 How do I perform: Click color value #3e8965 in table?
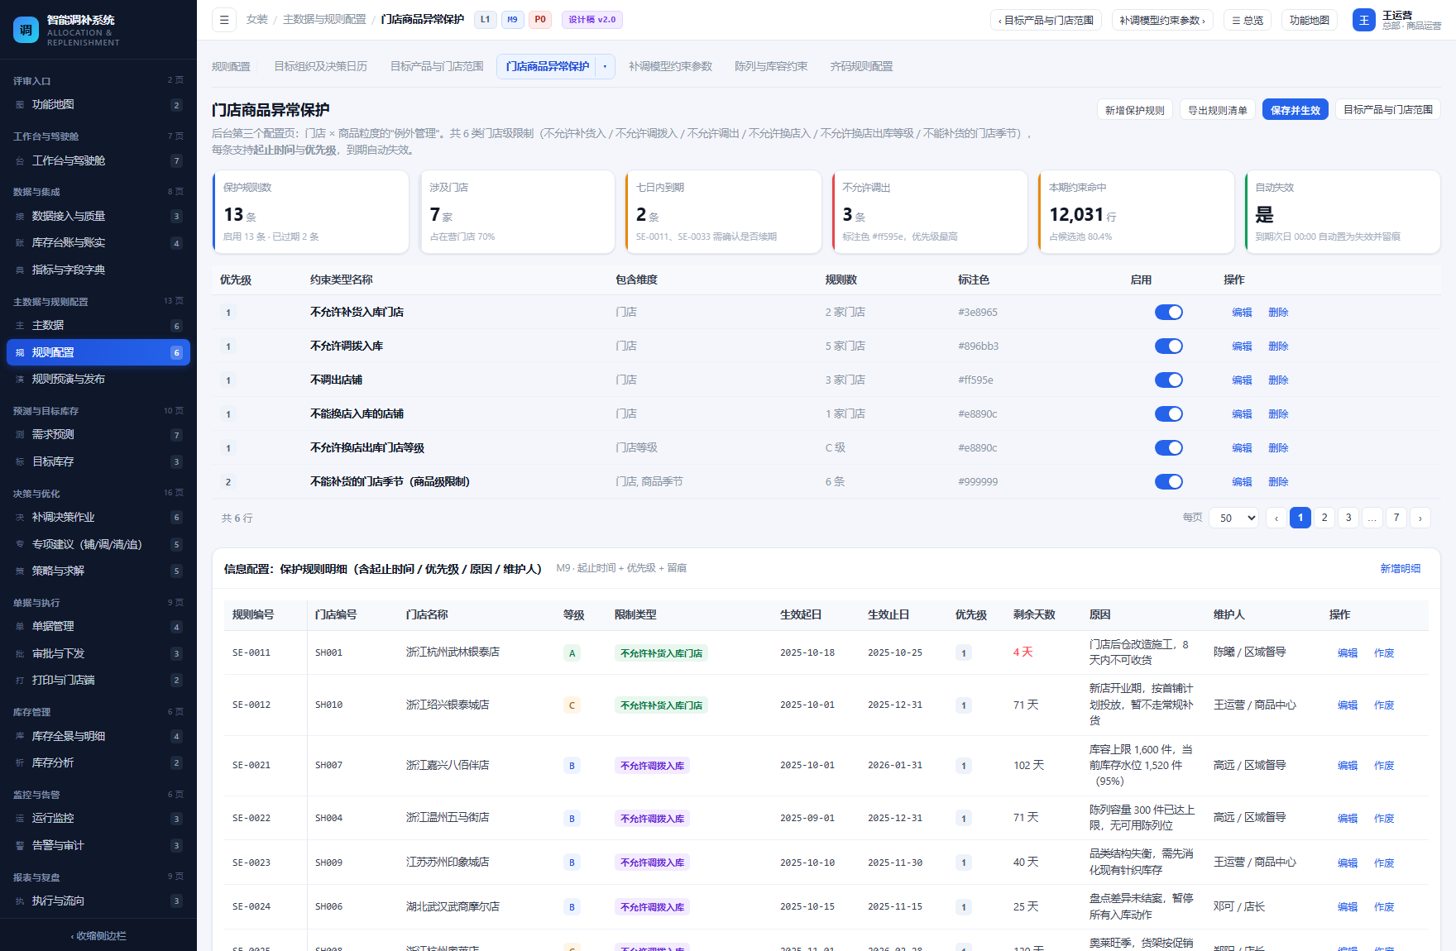point(978,313)
